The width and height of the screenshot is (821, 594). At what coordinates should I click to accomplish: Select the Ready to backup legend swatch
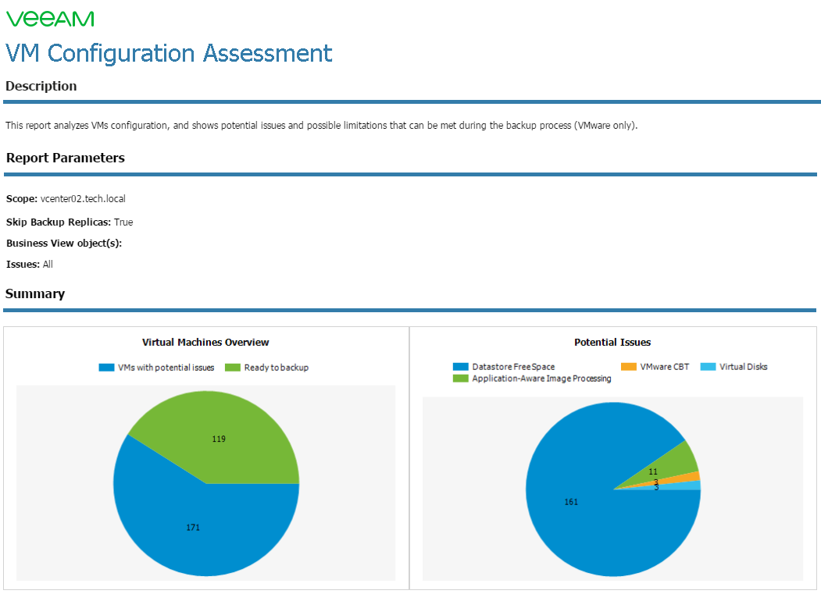[x=233, y=368]
